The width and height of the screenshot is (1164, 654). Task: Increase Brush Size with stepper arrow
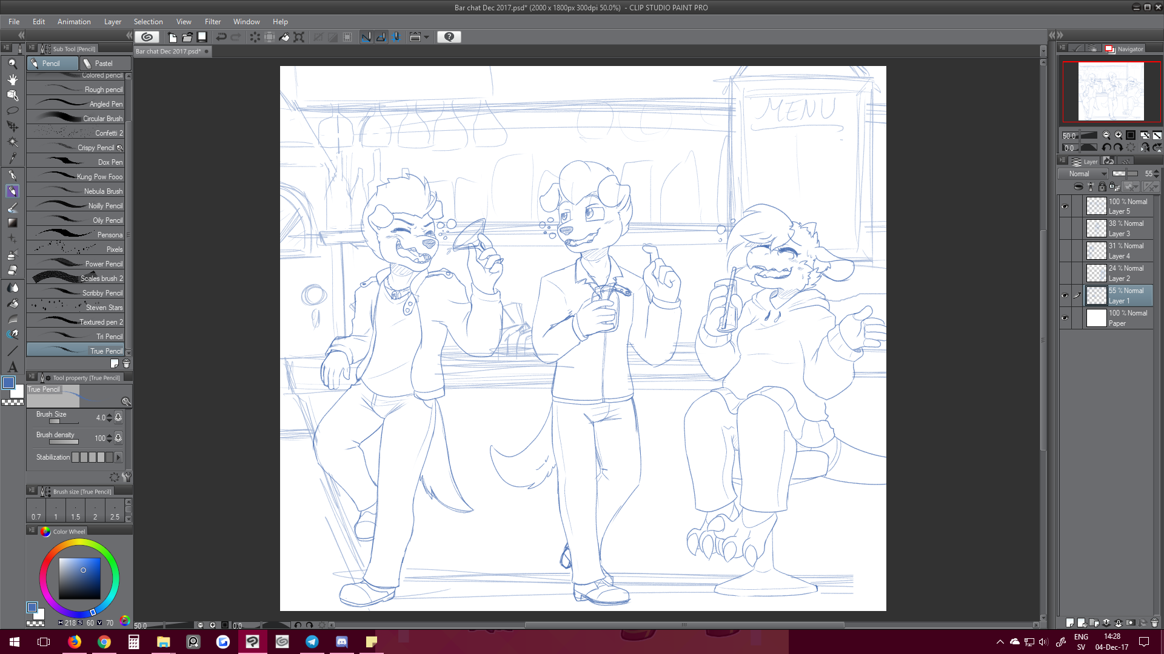point(109,415)
